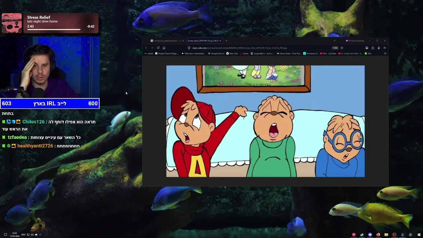This screenshot has width=423, height=238.
Task: Open the Firefox hamburger menu
Action: (x=385, y=48)
